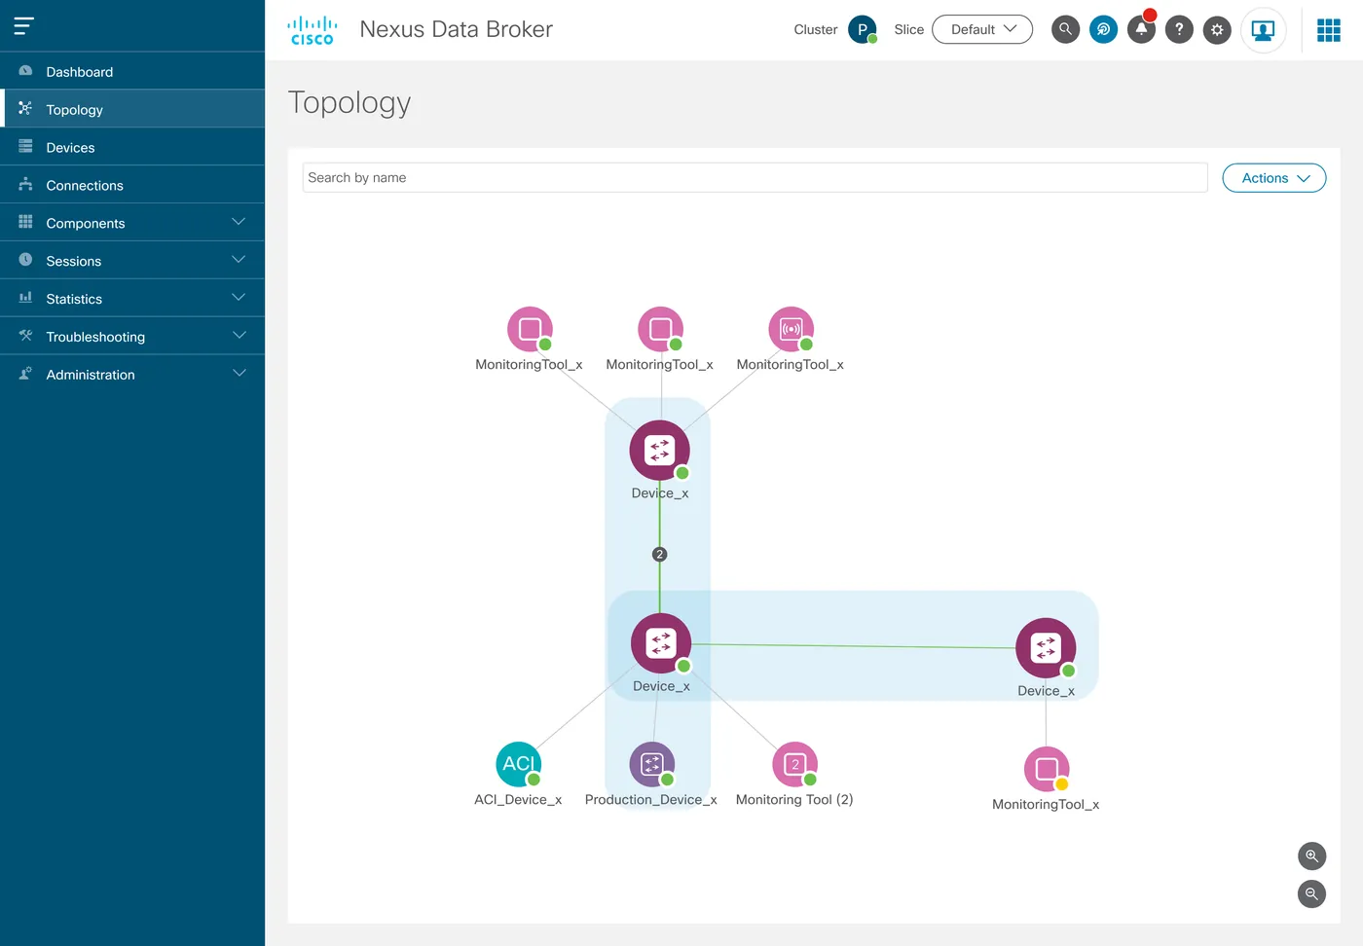
Task: Open the Cluster P avatar
Action: [x=863, y=29]
